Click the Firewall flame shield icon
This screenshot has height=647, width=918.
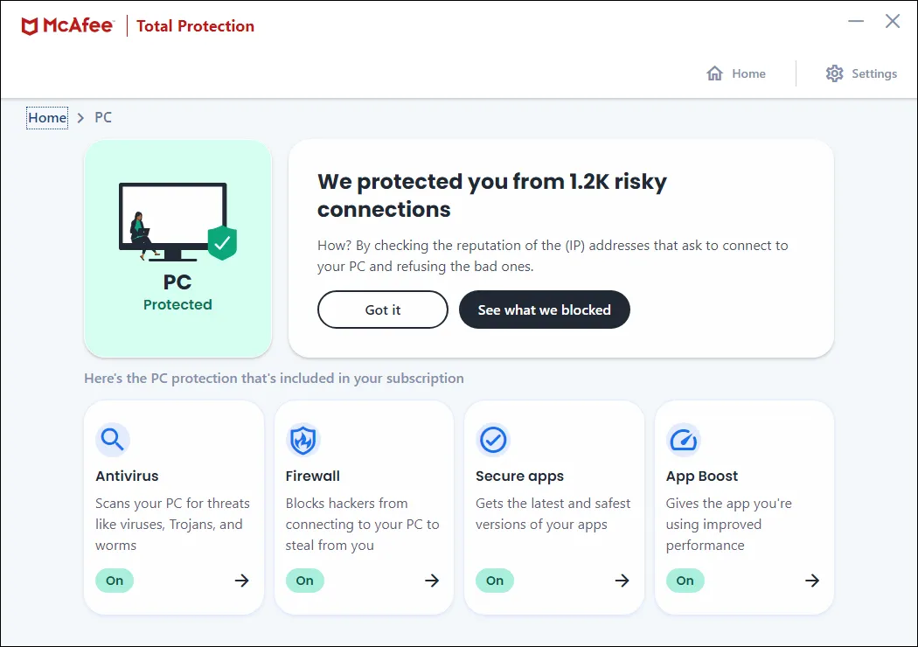[303, 439]
